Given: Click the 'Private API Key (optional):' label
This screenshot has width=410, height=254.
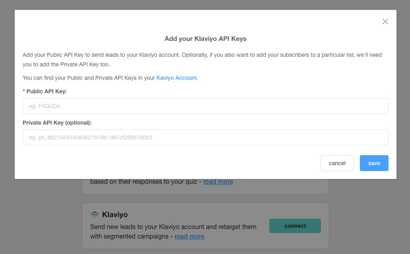Looking at the screenshot, I should (57, 123).
